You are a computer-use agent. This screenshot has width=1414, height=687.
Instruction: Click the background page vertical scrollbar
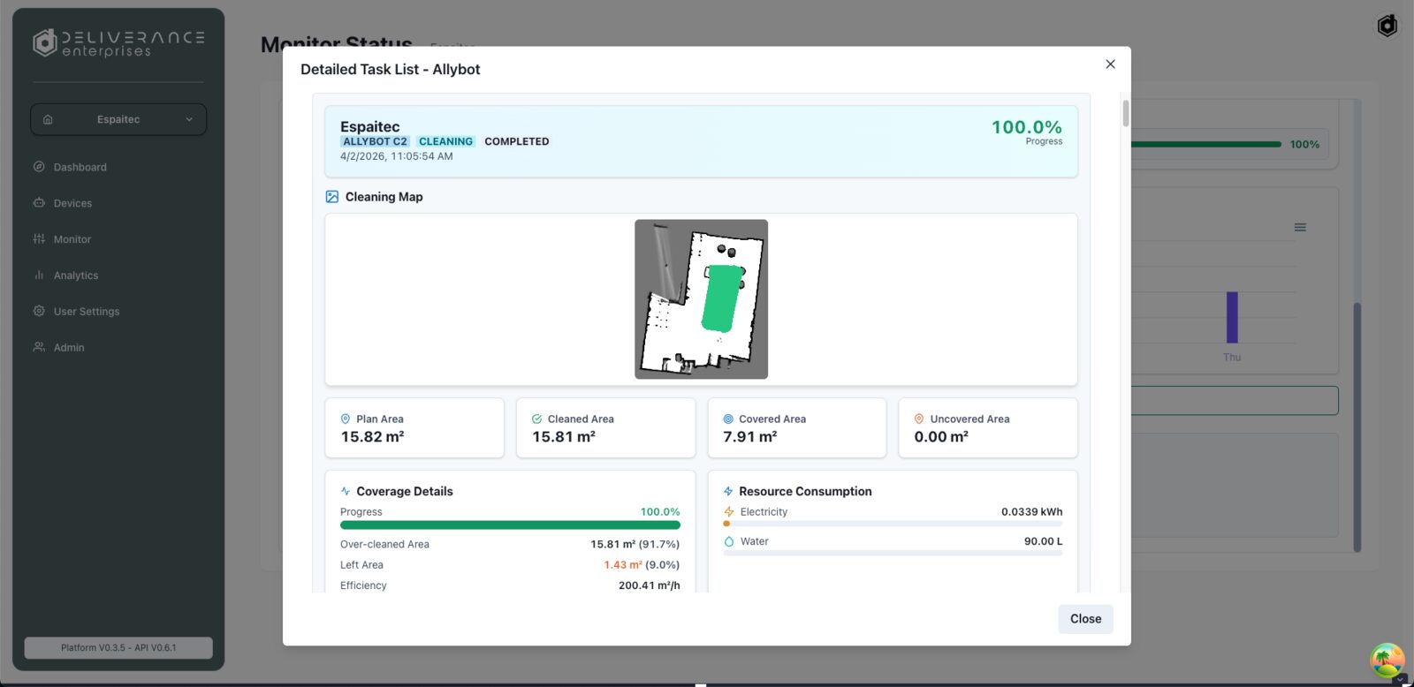pos(1357,427)
